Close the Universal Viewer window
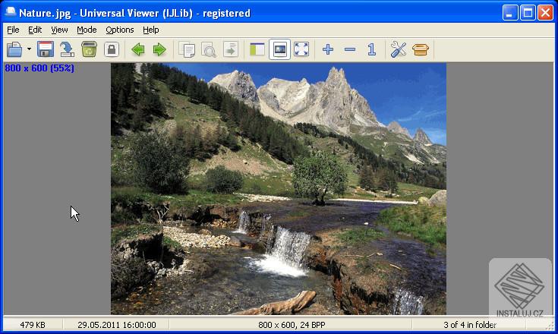The width and height of the screenshot is (558, 334). click(545, 13)
